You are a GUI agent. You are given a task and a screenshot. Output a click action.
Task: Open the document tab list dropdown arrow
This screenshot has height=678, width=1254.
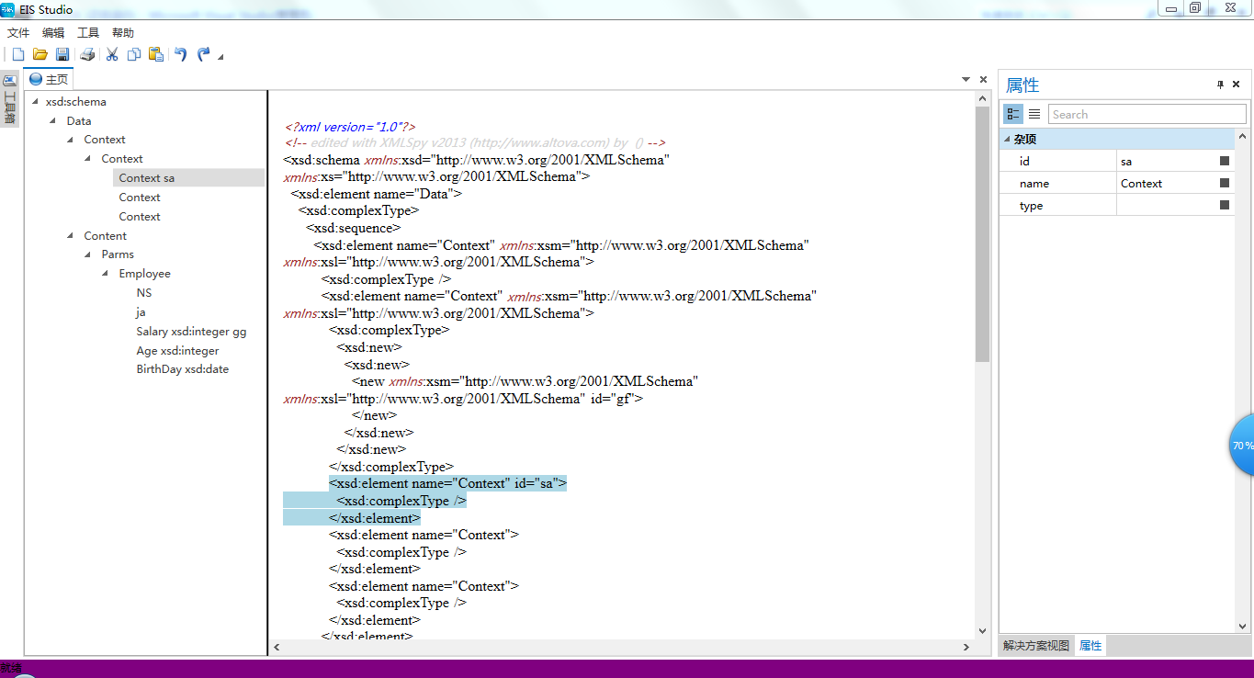(x=966, y=80)
